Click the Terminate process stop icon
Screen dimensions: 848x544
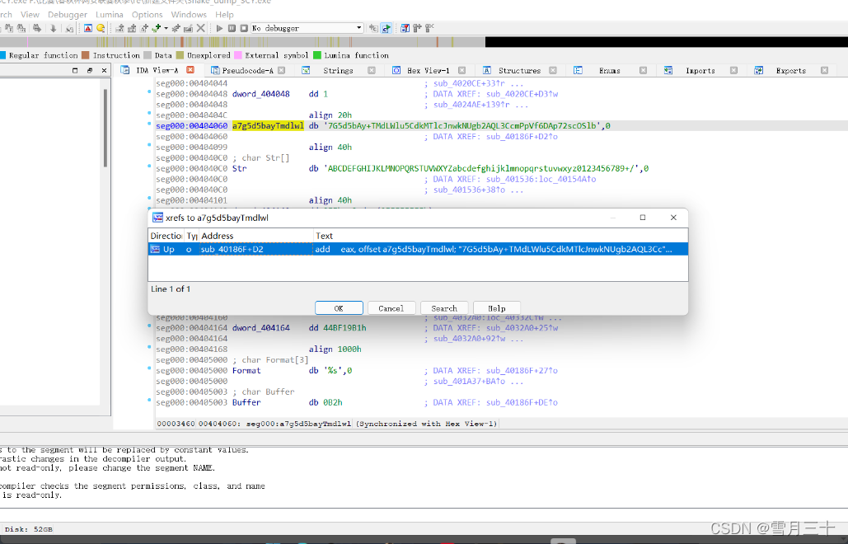pos(244,28)
